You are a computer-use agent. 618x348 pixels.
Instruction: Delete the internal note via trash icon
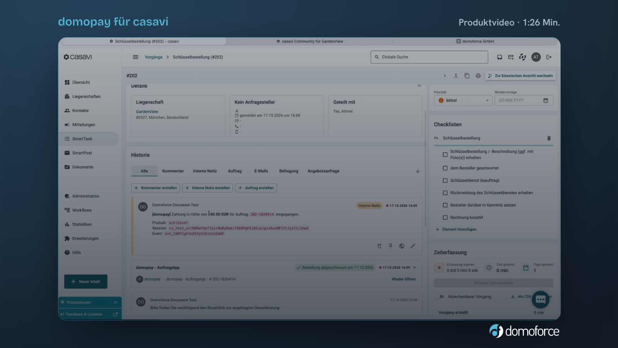click(379, 246)
